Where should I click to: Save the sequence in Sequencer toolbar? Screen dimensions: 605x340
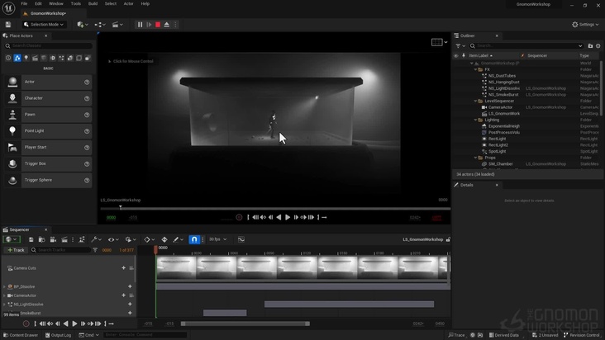click(x=31, y=239)
